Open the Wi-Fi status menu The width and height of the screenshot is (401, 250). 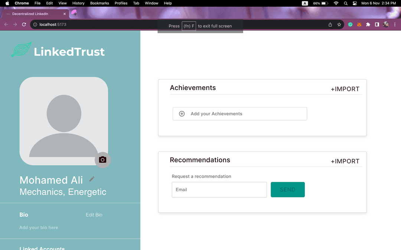point(336,3)
